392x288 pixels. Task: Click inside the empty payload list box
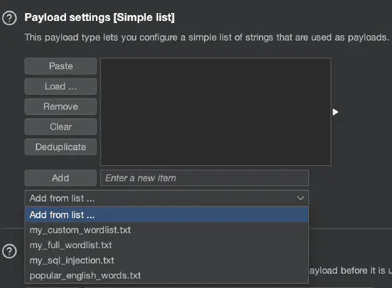[216, 111]
